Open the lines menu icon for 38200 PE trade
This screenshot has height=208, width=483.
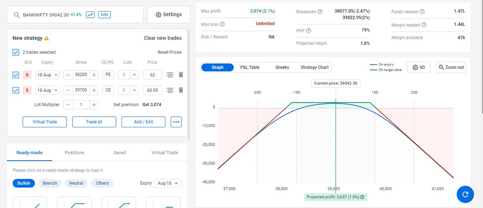170,75
